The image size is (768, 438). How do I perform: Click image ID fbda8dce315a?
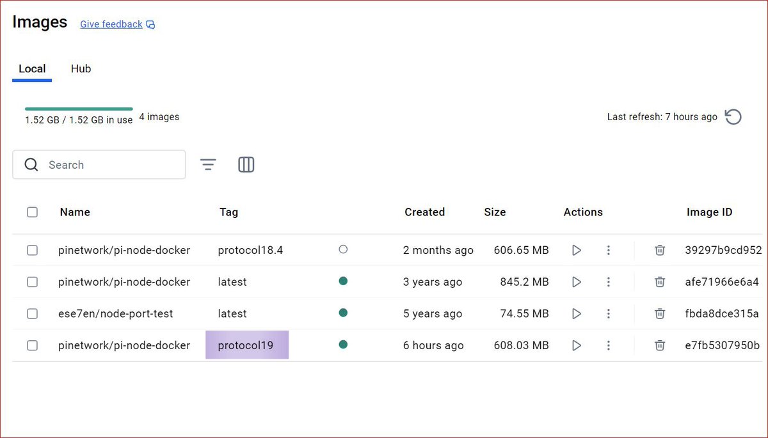click(722, 314)
